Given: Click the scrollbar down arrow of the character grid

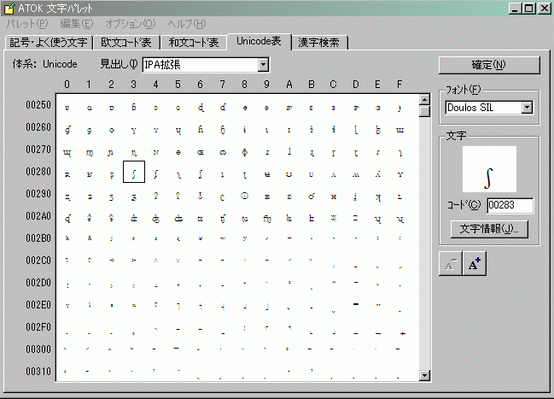Looking at the screenshot, I should click(424, 375).
